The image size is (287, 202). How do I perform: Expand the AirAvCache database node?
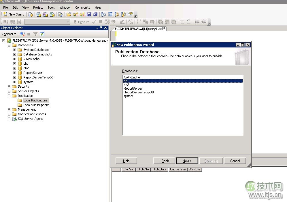[x=14, y=59]
